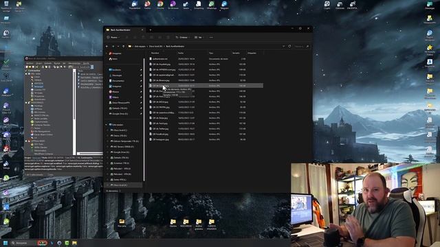This screenshot has width=440, height=247.
Task: Go up one folder level in Explorer
Action: pyautogui.click(x=124, y=46)
